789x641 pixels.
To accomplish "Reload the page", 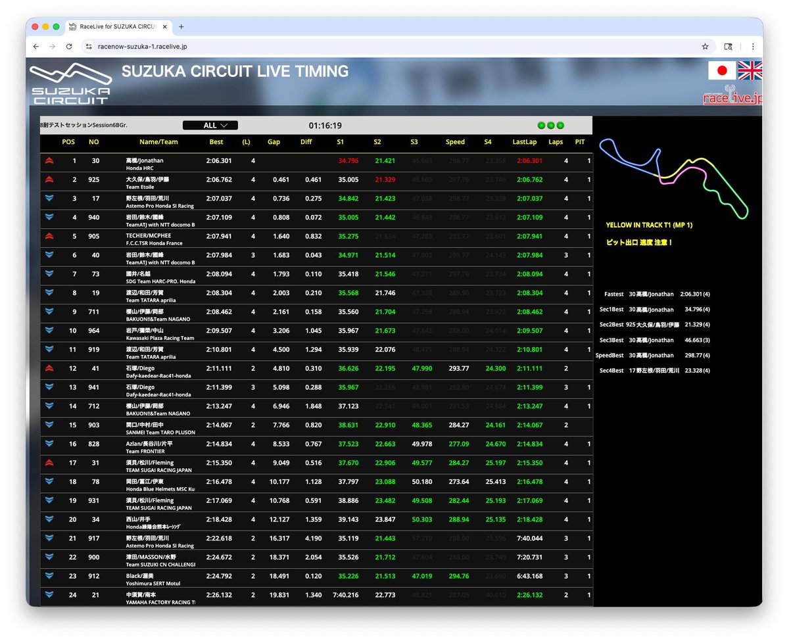I will tap(69, 47).
